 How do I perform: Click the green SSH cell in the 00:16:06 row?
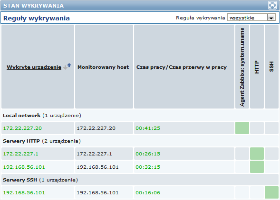point(271,192)
